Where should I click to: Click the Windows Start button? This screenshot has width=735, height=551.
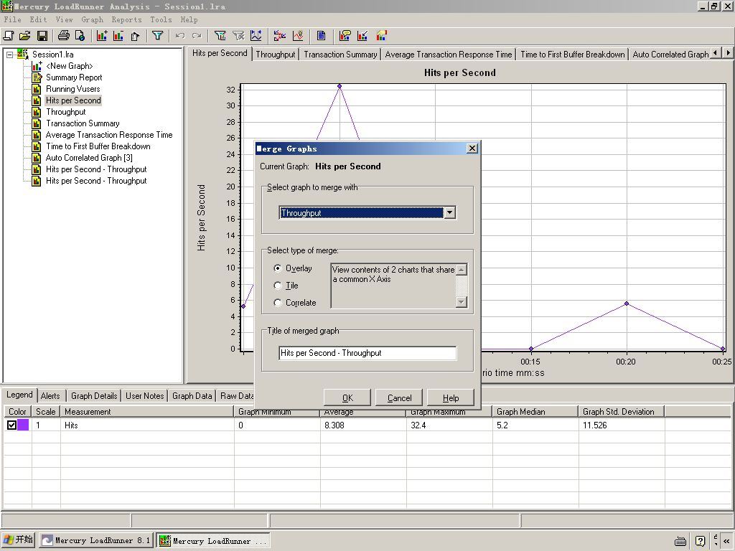pos(18,540)
